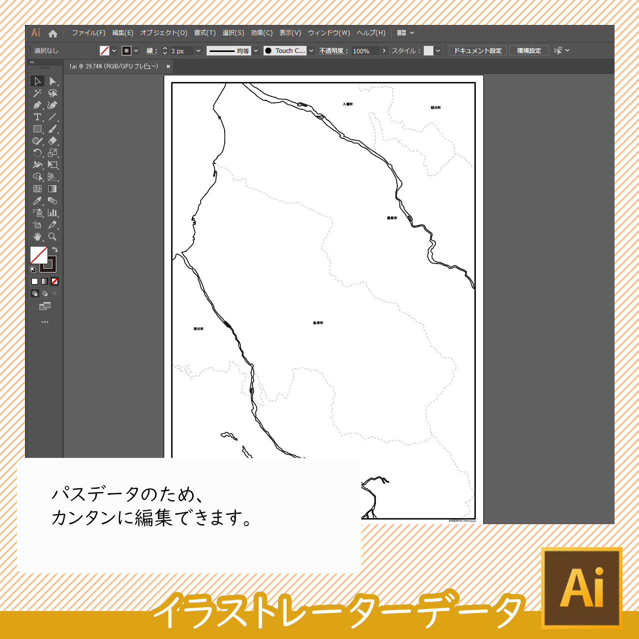The image size is (639, 639).
Task: Select the Rectangle tool
Action: 37,129
